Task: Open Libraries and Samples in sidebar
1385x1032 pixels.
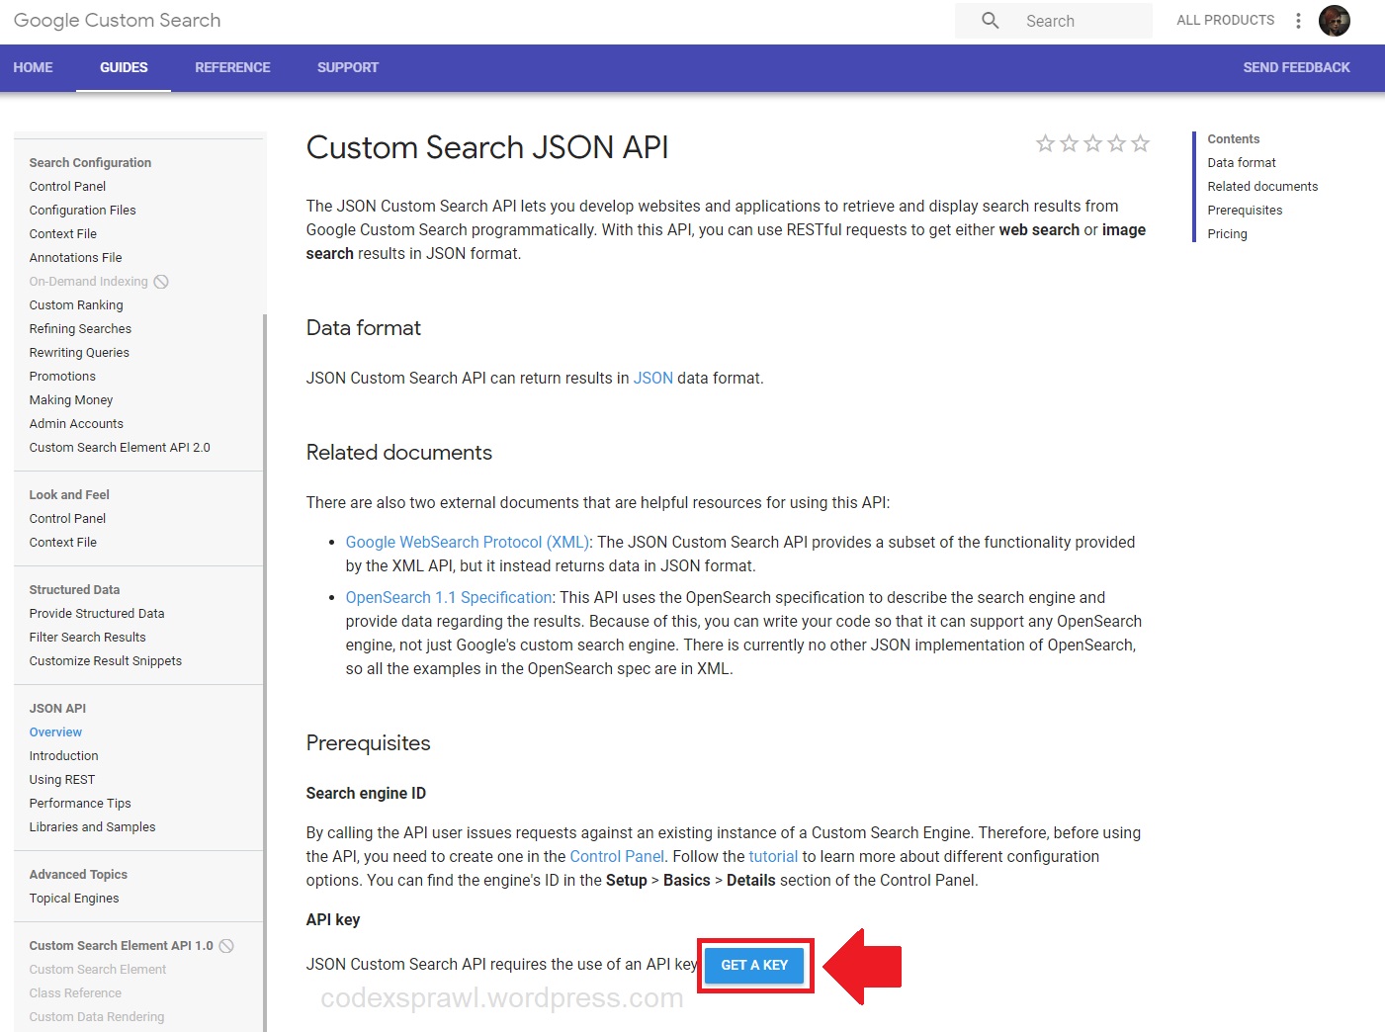Action: [93, 827]
